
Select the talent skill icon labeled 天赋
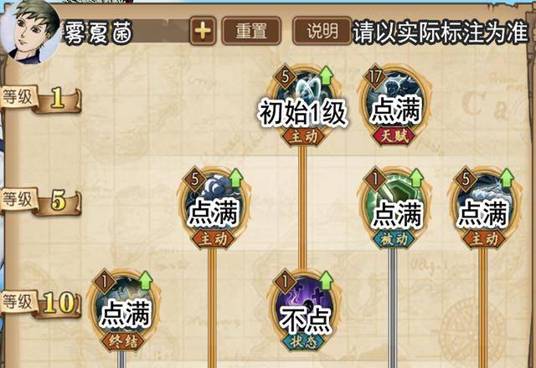(394, 104)
